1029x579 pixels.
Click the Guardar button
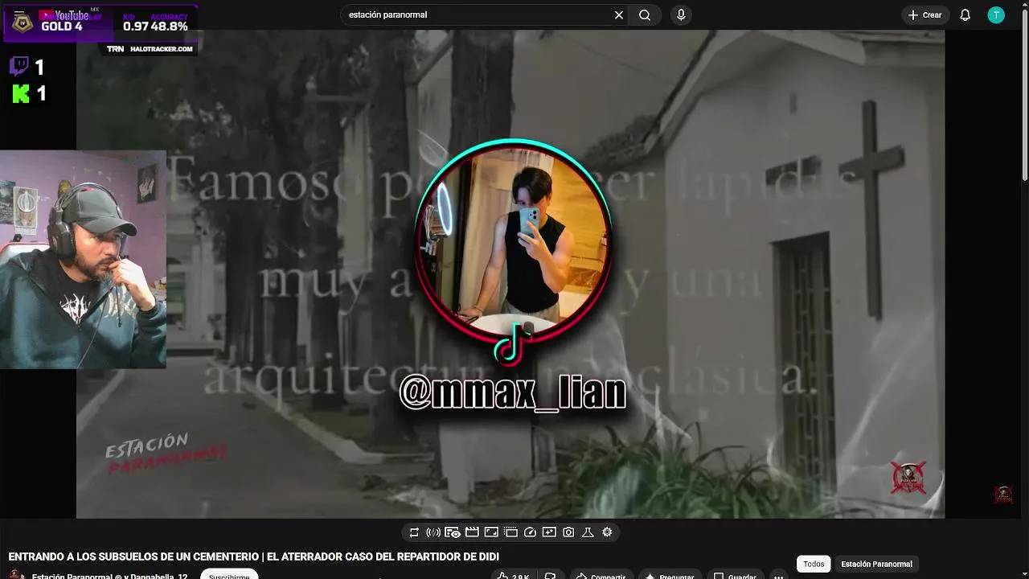point(735,576)
